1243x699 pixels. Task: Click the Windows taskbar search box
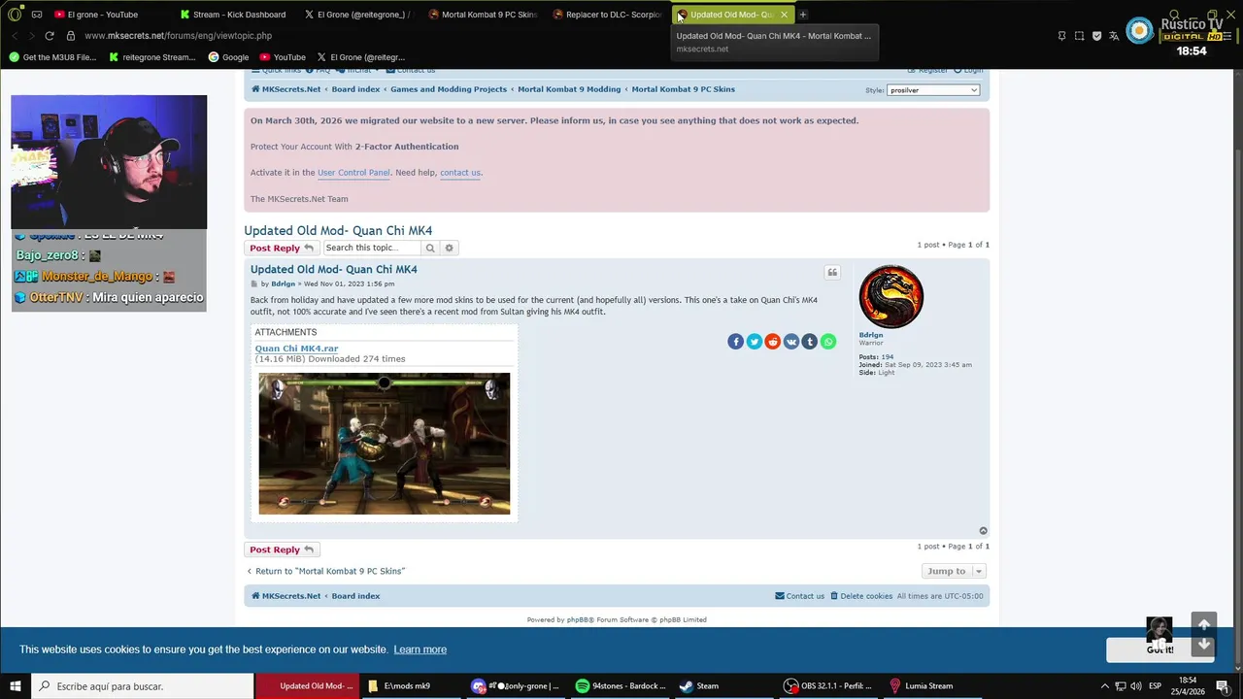(142, 685)
